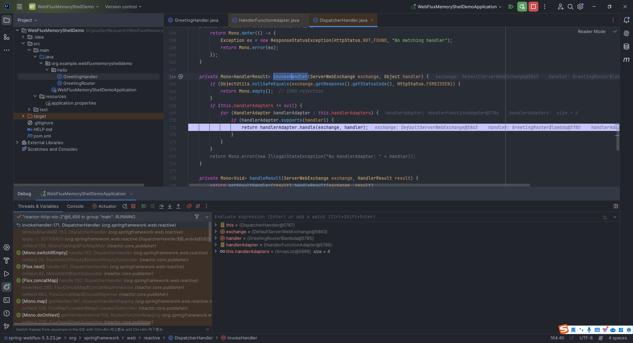633x343 pixels.
Task: Open the Maven tool window
Action: coord(626,60)
